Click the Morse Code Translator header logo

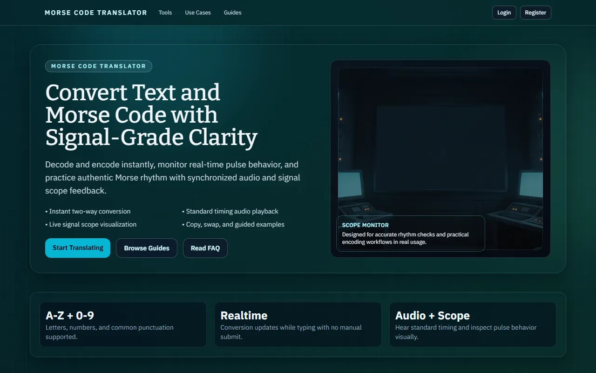tap(95, 13)
